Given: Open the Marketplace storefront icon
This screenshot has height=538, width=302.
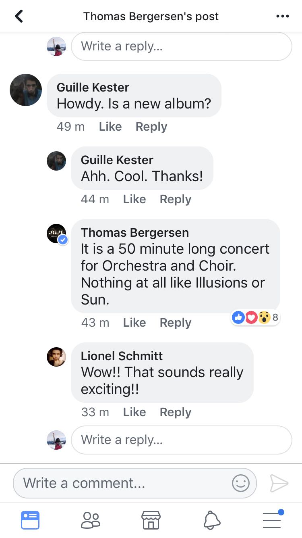Looking at the screenshot, I should click(151, 520).
